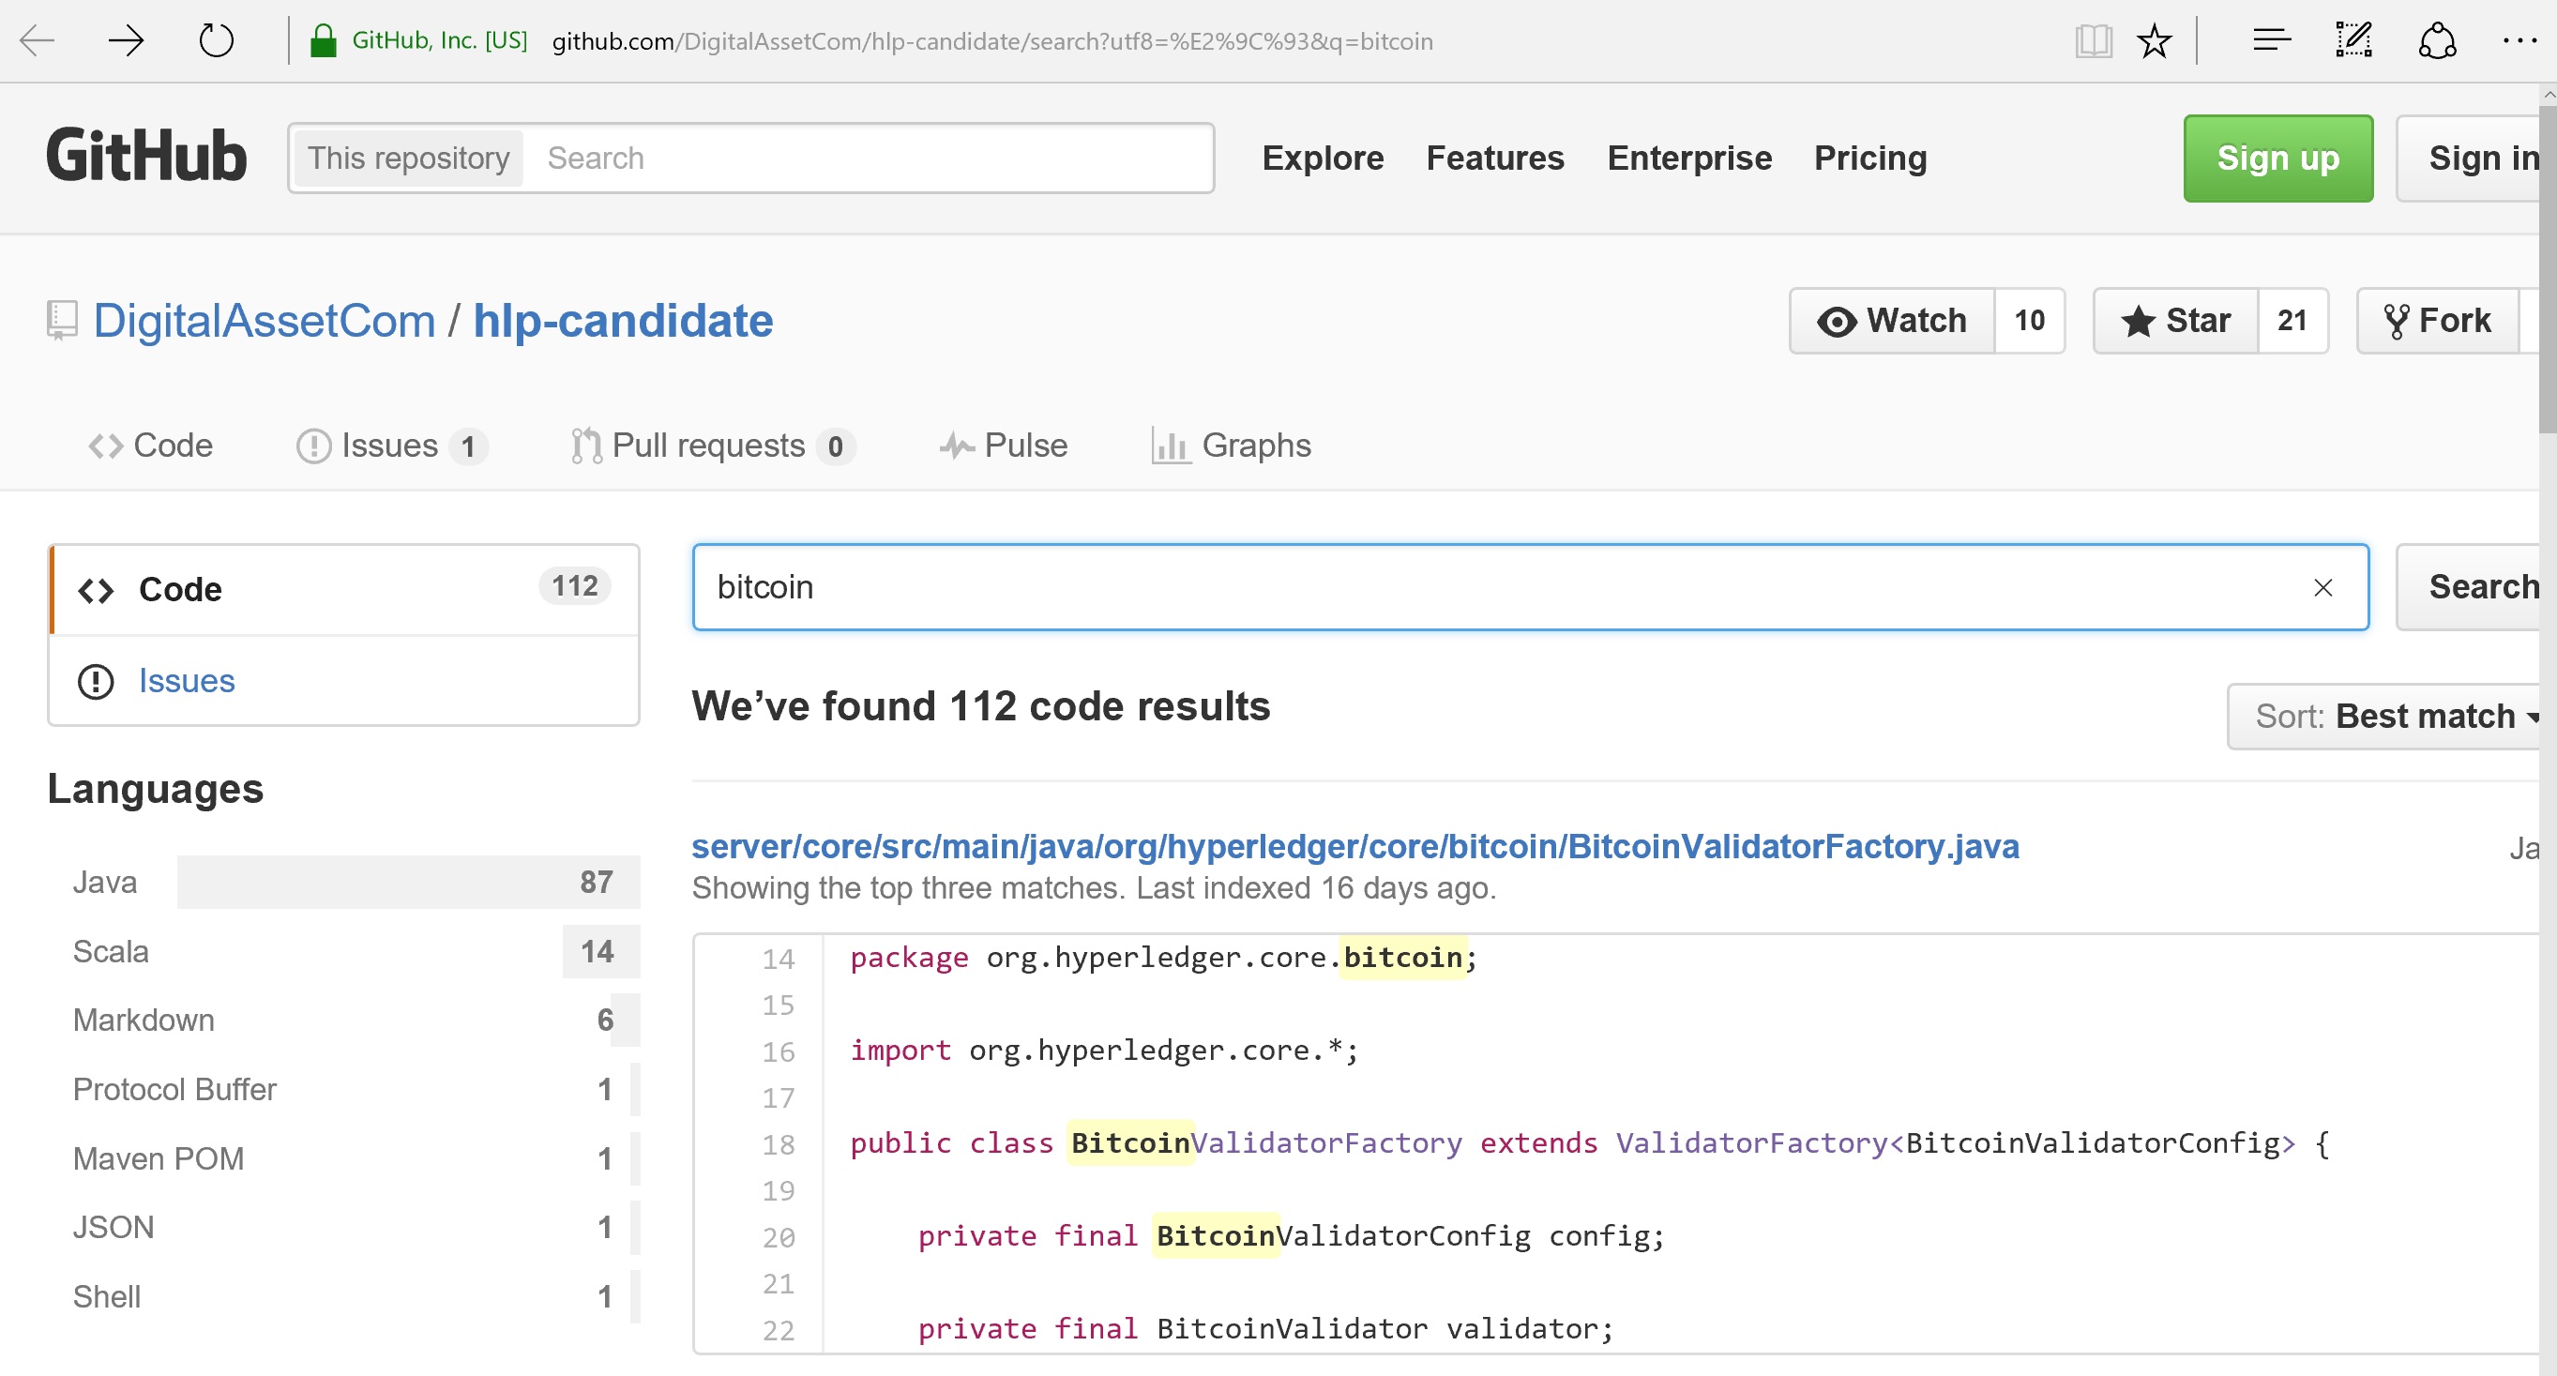Click the Make a Web Note icon
Screen dimensions: 2557x1376
click(x=2353, y=40)
